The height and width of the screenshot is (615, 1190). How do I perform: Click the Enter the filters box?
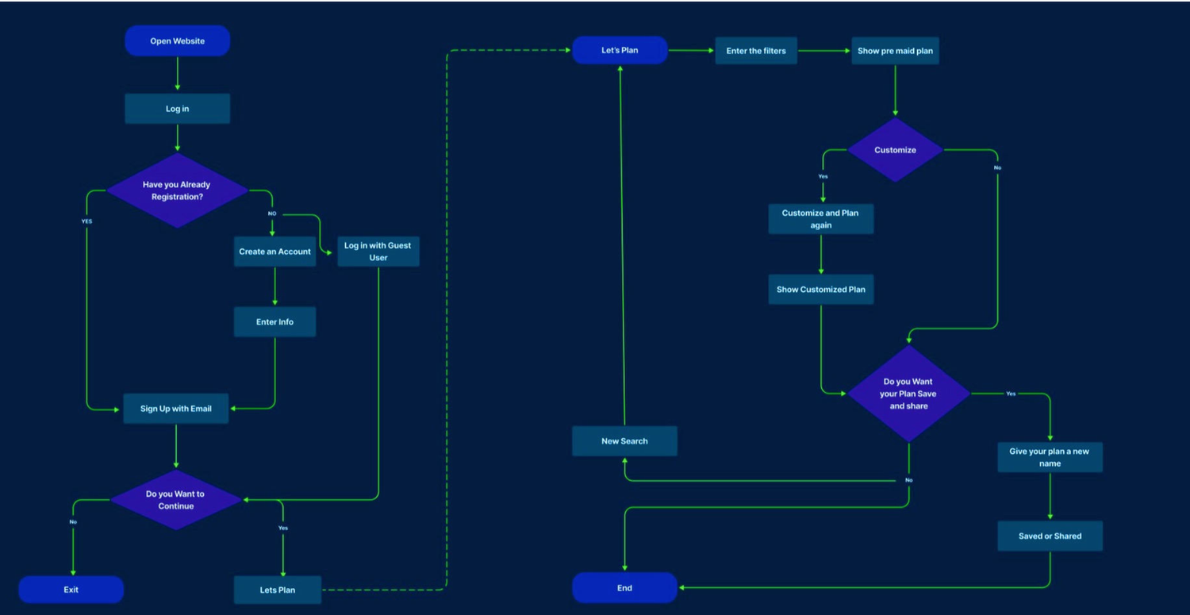pyautogui.click(x=756, y=51)
